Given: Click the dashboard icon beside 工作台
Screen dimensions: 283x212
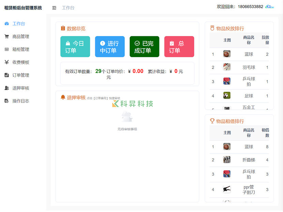Looking at the screenshot, I should pos(6,23).
